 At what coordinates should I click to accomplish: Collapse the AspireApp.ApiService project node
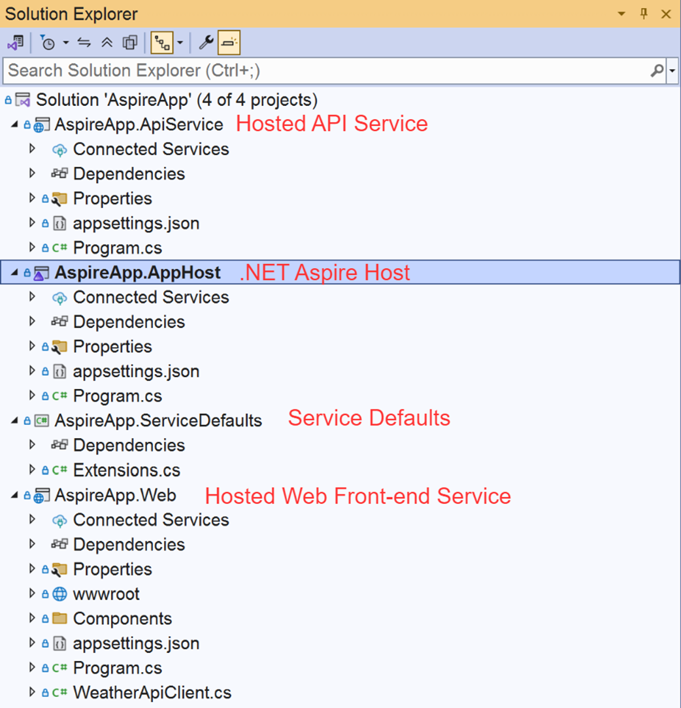(15, 124)
